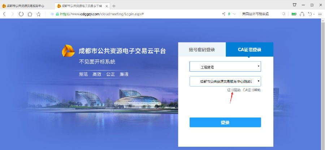Click the browser forward arrow
Viewport: 325px width, 150px height.
pyautogui.click(x=13, y=14)
